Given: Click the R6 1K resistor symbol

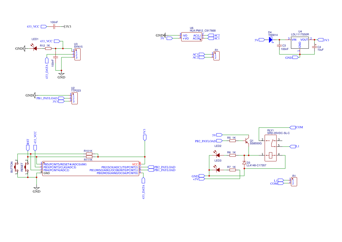Looking at the screenshot, I should click(233, 155).
